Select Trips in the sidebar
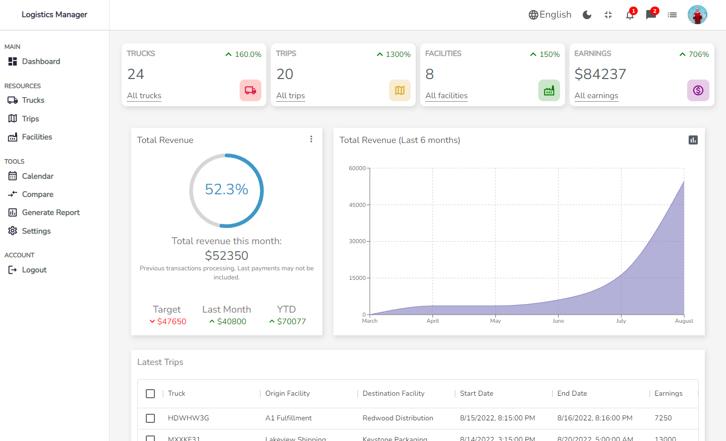 31,118
